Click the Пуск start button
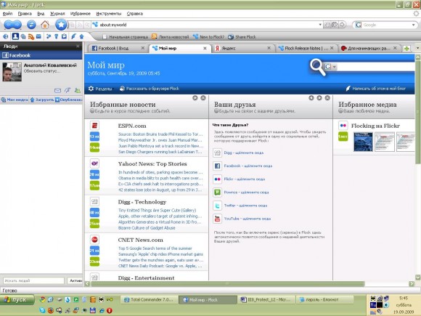Image resolution: width=421 pixels, height=316 pixels. [x=17, y=299]
